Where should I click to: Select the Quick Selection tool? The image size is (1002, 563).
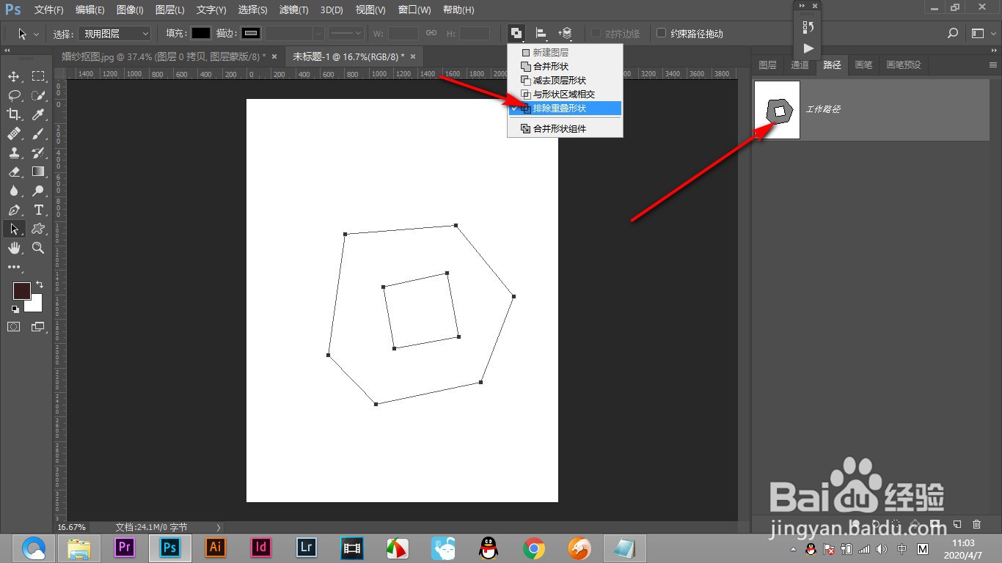tap(38, 95)
